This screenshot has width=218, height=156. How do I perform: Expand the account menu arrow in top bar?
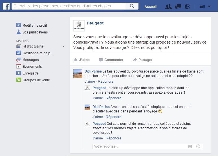[x=209, y=6]
